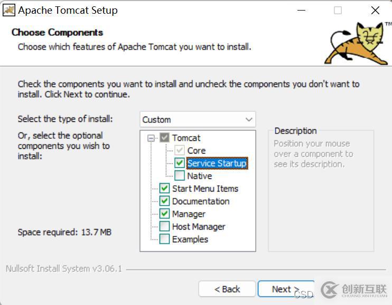The image size is (392, 305).
Task: Click the 'Space required: 13.7 MB' text
Action: (x=64, y=232)
